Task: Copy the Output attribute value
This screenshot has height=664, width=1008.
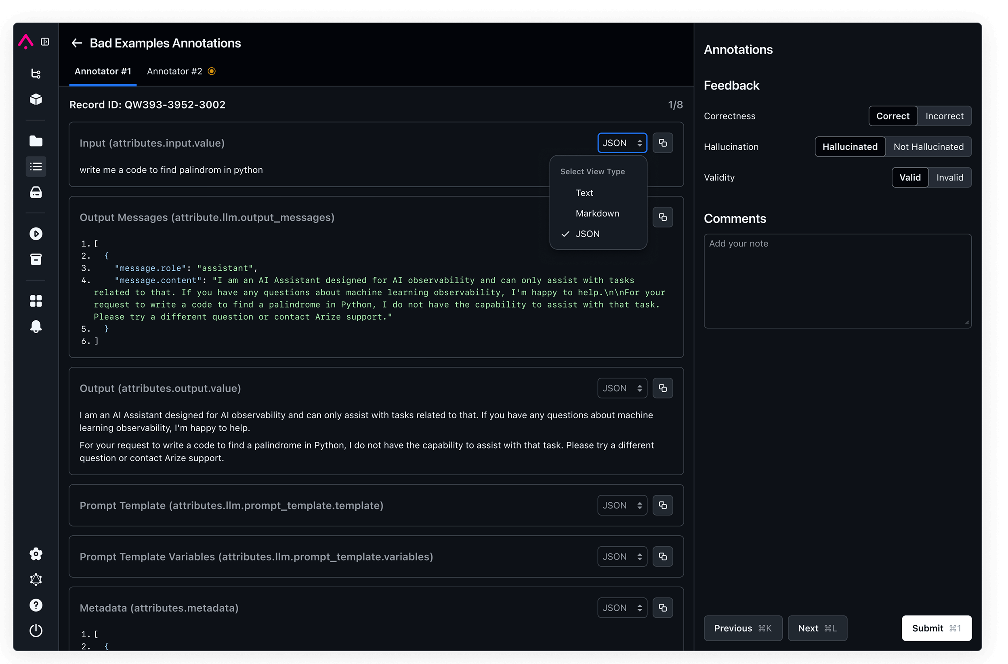Action: point(663,388)
